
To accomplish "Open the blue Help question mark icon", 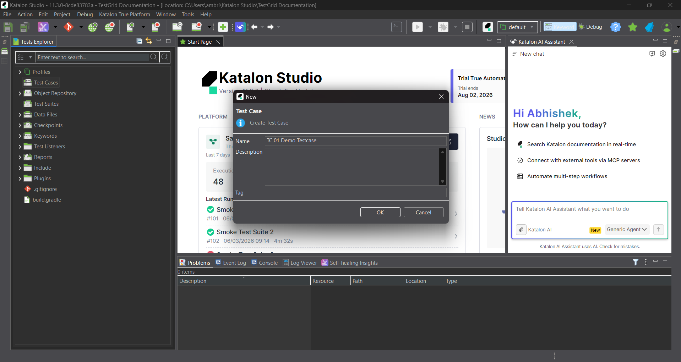I will click(616, 27).
